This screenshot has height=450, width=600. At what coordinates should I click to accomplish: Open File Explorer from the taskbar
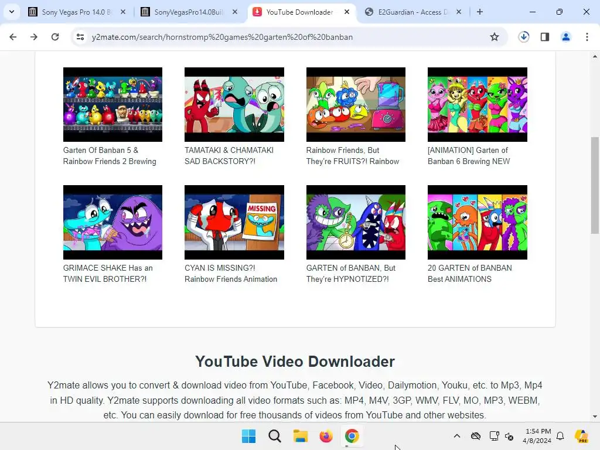click(x=301, y=436)
